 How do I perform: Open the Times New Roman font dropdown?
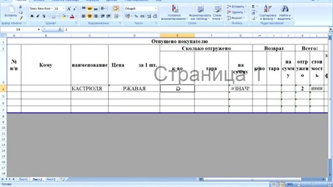pos(52,9)
